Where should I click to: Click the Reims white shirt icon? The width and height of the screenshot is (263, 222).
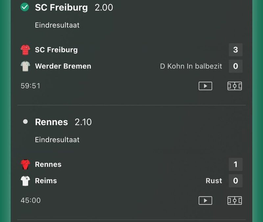pyautogui.click(x=25, y=181)
